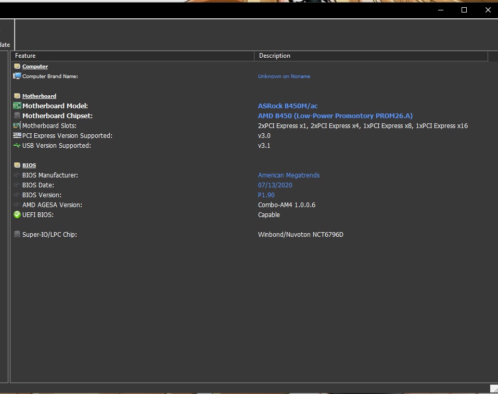Click the v3.1 USB version value
Viewport: 498px width, 394px height.
click(264, 146)
